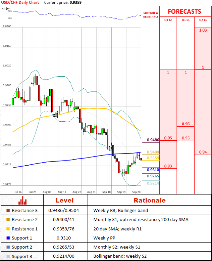Click the RSI (14) indicator label
Image resolution: width=212 pixels, height=261 pixels.
point(7,8)
